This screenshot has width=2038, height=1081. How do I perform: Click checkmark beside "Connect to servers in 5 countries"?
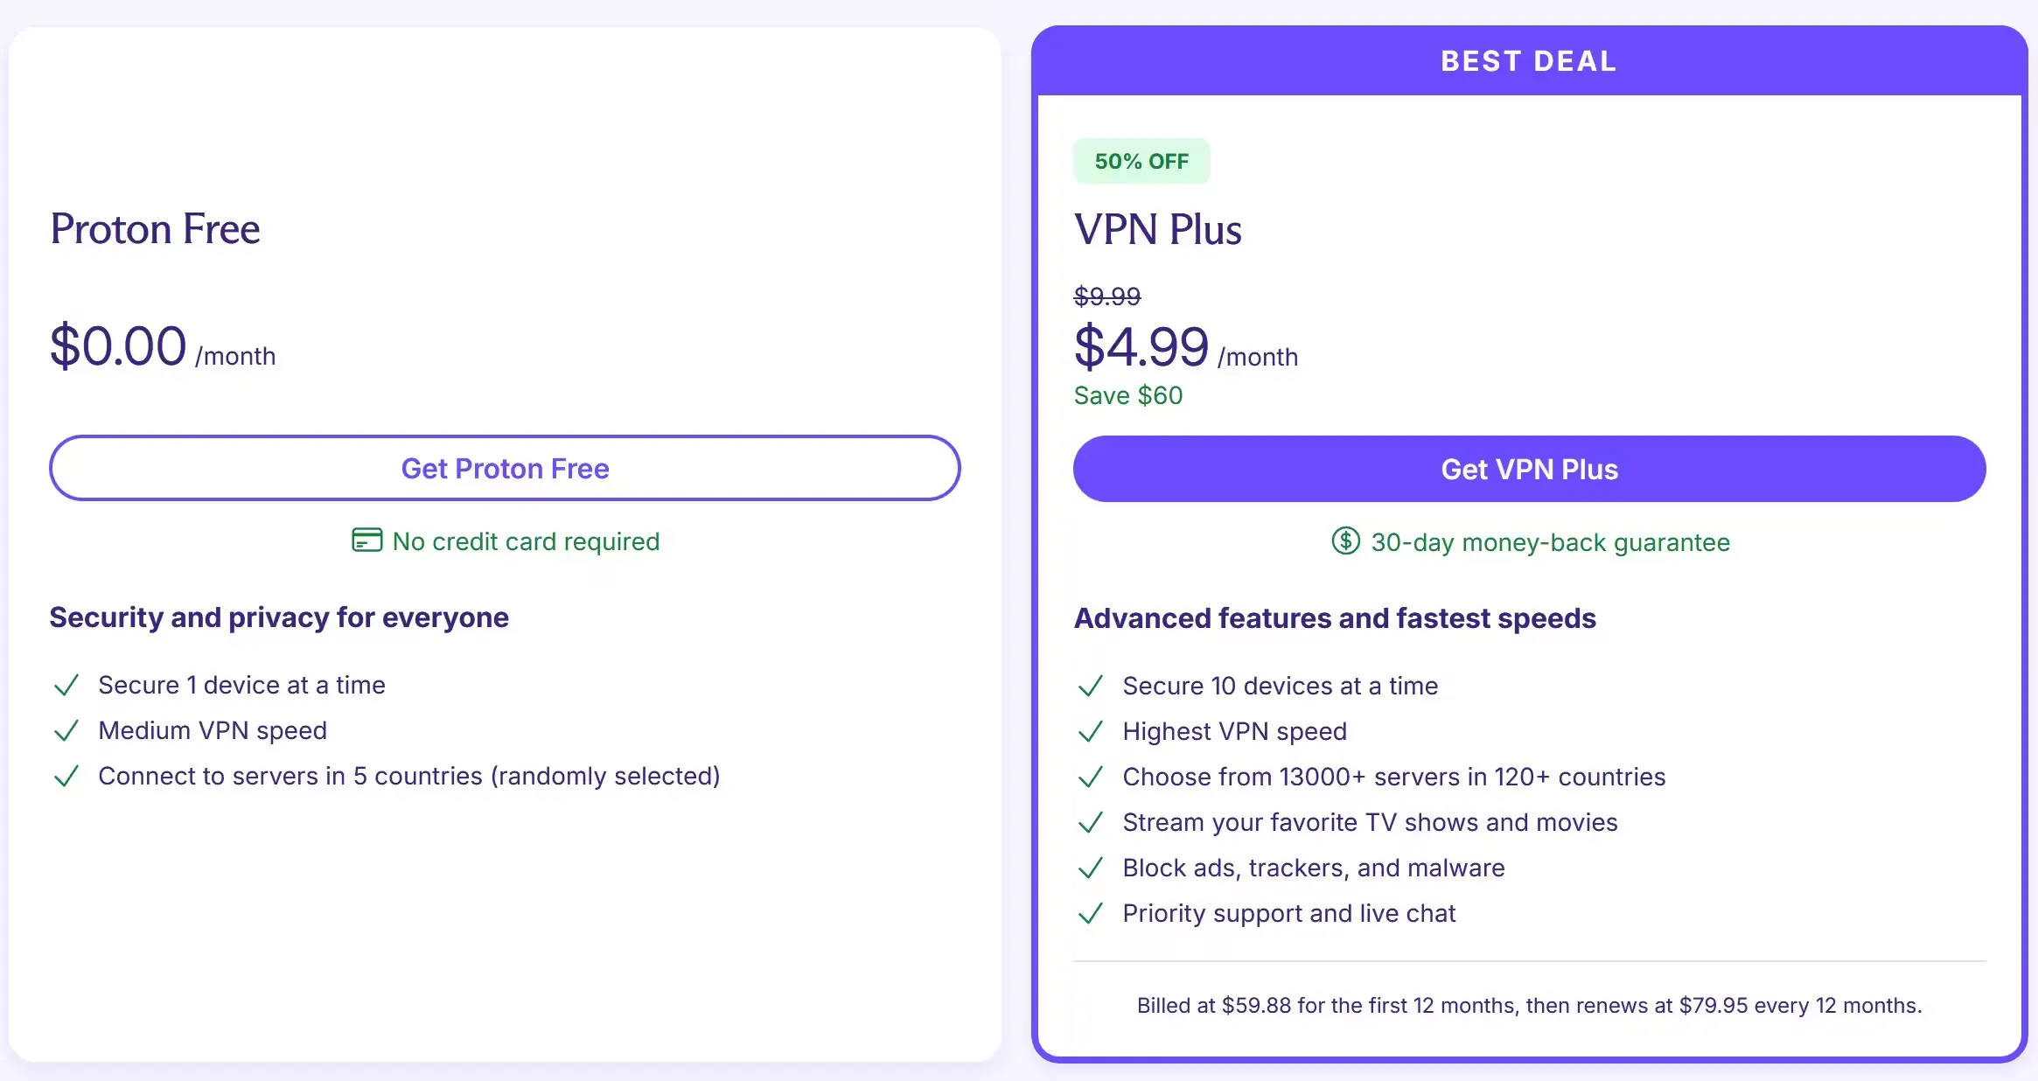[66, 776]
